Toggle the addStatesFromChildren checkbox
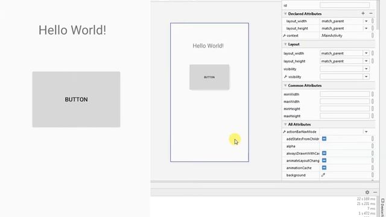 (x=324, y=139)
